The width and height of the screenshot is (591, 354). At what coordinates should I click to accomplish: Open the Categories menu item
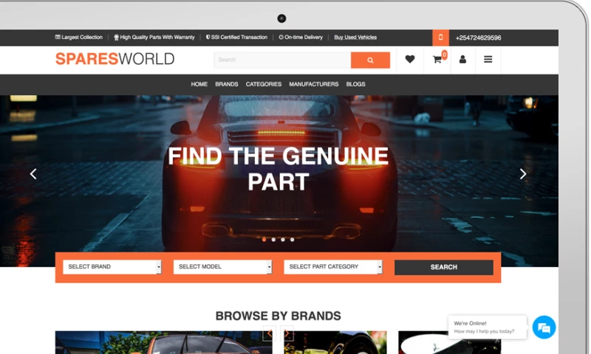264,84
